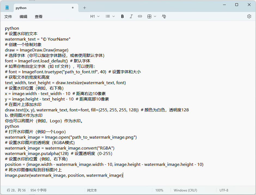Click the list icon in the toolbar

click(x=108, y=16)
